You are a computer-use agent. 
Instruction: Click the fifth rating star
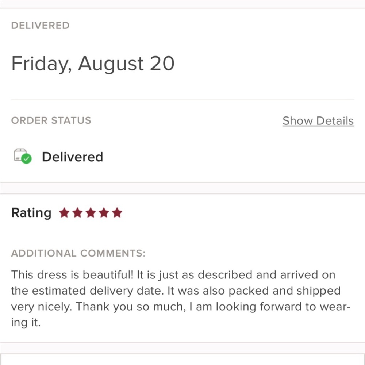[x=117, y=213]
